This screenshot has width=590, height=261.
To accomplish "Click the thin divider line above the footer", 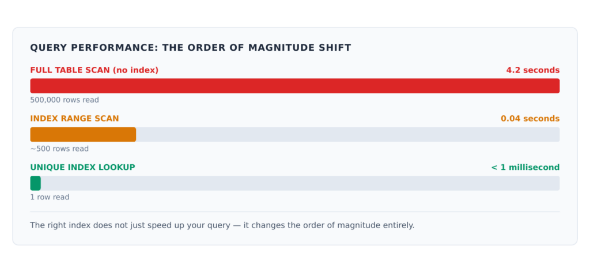I will [295, 211].
